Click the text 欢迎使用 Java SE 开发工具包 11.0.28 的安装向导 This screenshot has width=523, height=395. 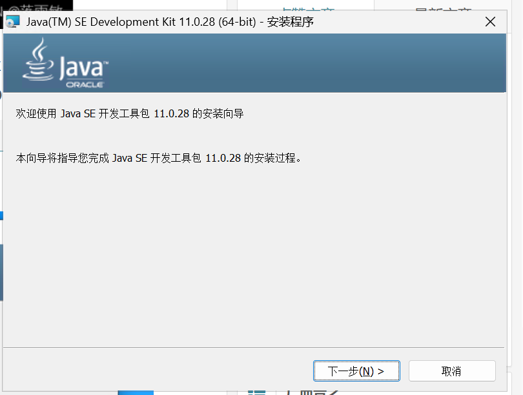tap(130, 114)
